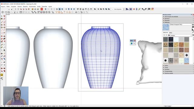The width and height of the screenshot is (194, 109).
Task: Switch to the Selecionar materials tab
Action: click(166, 33)
